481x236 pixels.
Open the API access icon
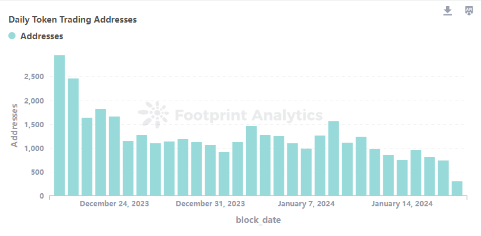[468, 11]
